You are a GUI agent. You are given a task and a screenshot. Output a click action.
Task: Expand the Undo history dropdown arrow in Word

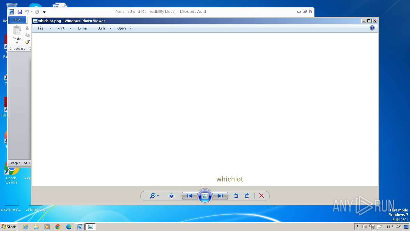pos(31,12)
